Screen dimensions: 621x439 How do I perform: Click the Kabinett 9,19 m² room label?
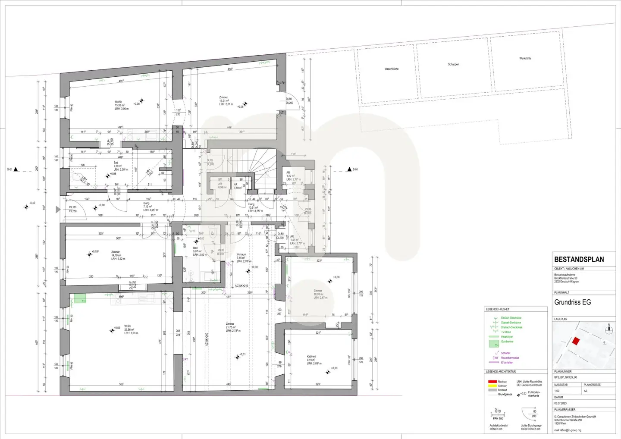(314, 360)
